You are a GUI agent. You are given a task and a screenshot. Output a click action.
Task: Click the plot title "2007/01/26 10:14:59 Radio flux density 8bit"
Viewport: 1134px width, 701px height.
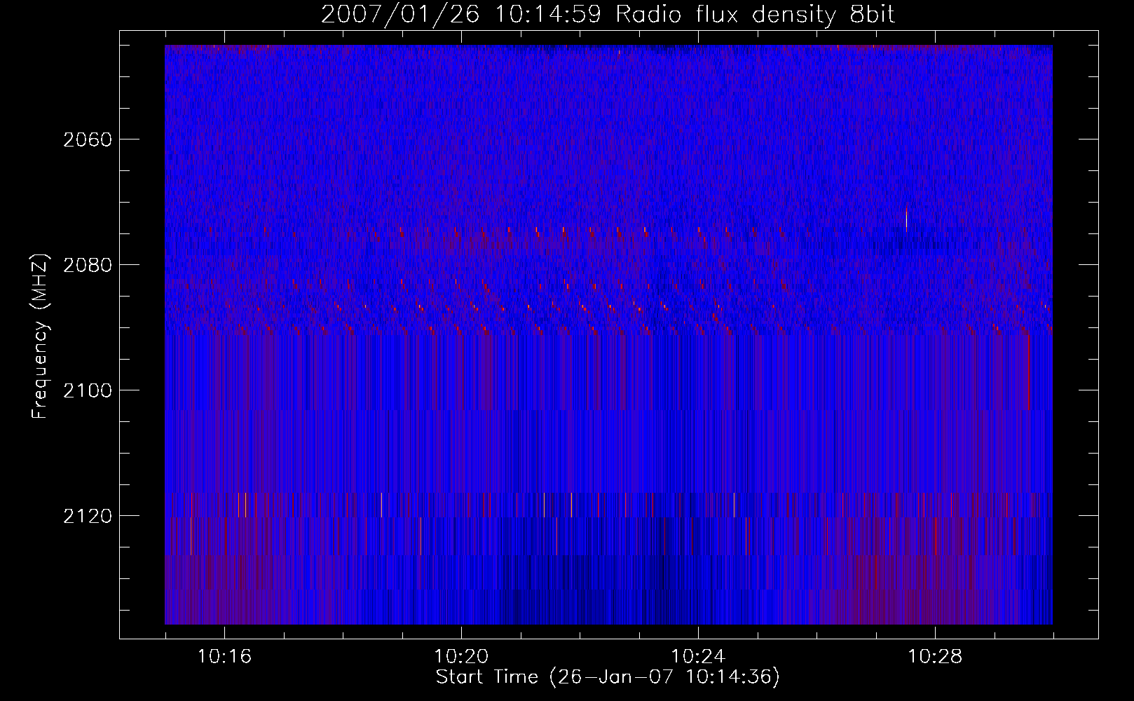click(608, 14)
